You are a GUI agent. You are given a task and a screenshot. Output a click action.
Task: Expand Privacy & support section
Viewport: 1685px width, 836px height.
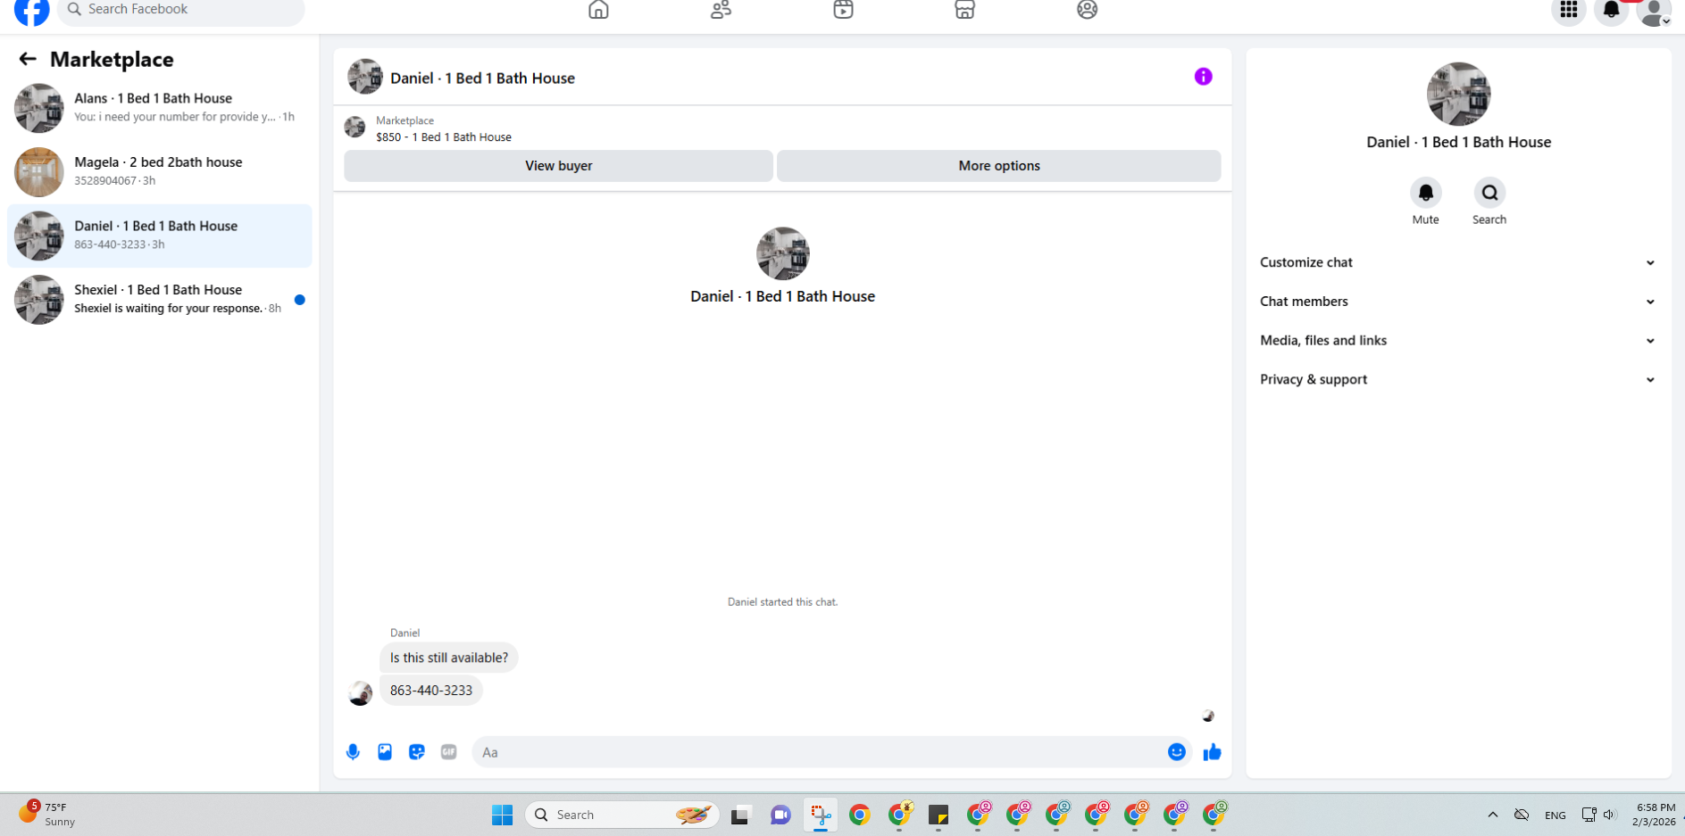coord(1458,380)
